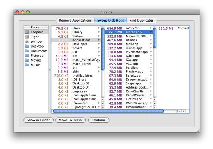Image resolution: width=213 pixels, height=149 pixels.
Task: Select the Dragoman.app row
Action: click(x=128, y=79)
